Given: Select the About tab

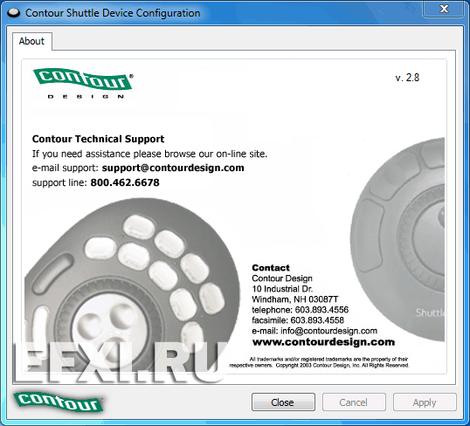Looking at the screenshot, I should (x=31, y=41).
